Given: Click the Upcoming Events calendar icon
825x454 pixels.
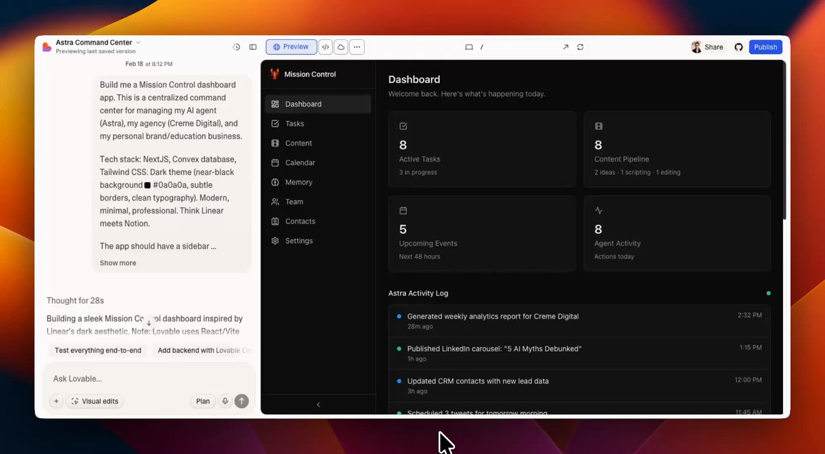Looking at the screenshot, I should coord(404,210).
